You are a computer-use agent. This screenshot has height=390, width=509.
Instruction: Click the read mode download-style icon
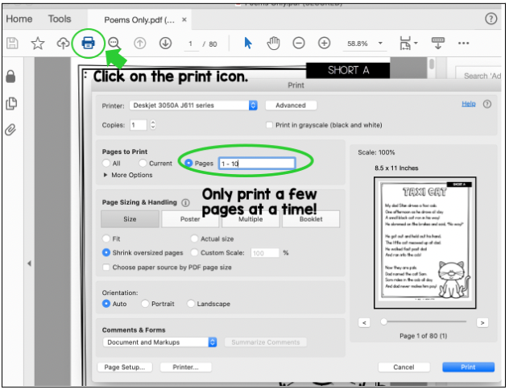pyautogui.click(x=437, y=43)
